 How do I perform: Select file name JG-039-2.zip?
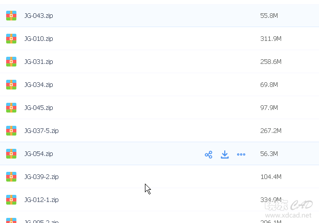[41, 176]
